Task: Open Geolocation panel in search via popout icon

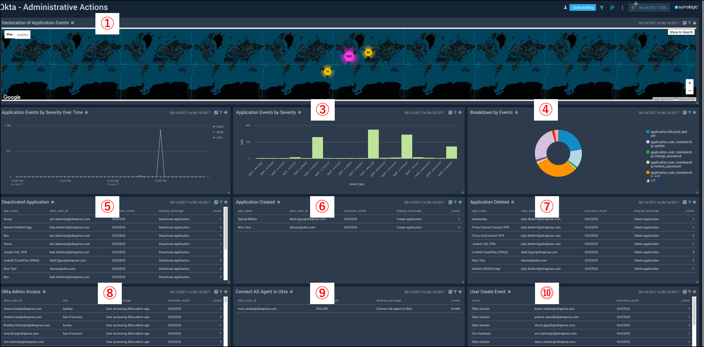Action: pos(685,23)
